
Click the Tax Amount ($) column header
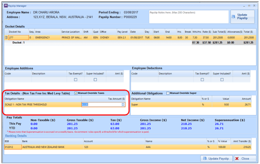[103, 99]
